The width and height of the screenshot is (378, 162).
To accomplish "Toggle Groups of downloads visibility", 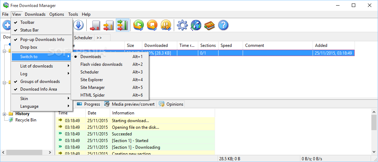I will (x=42, y=82).
